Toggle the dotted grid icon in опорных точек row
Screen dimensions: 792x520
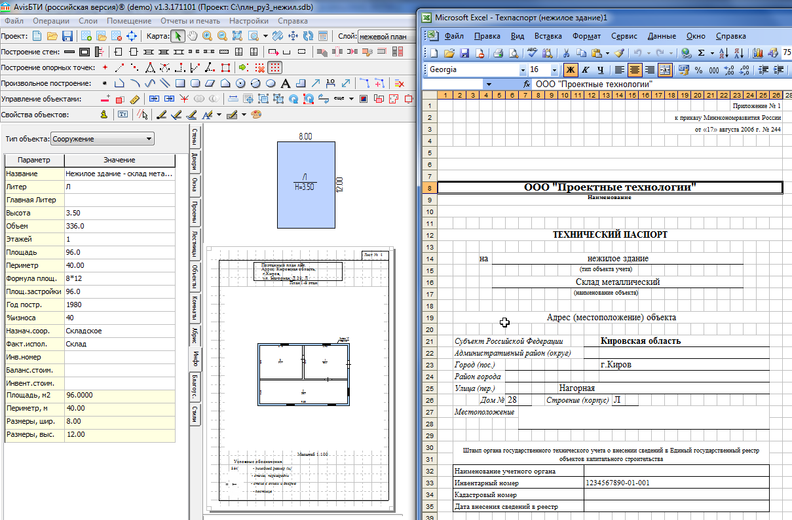pos(276,67)
